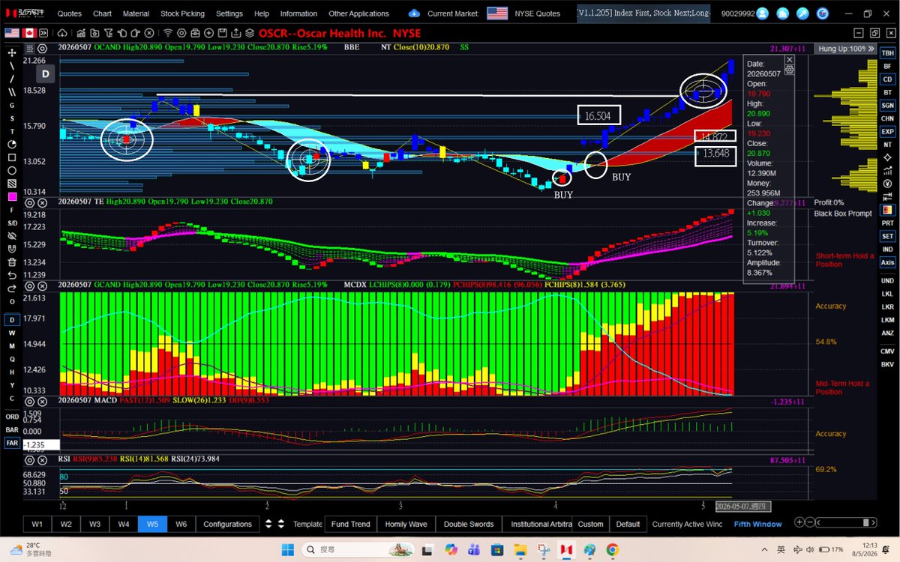Select the Canada flag market icon

pyautogui.click(x=29, y=33)
